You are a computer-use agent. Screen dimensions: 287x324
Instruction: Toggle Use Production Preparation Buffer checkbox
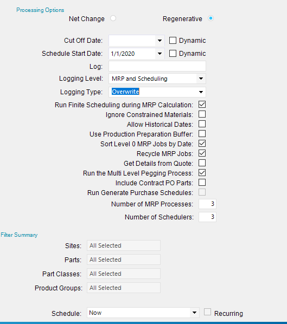click(202, 134)
